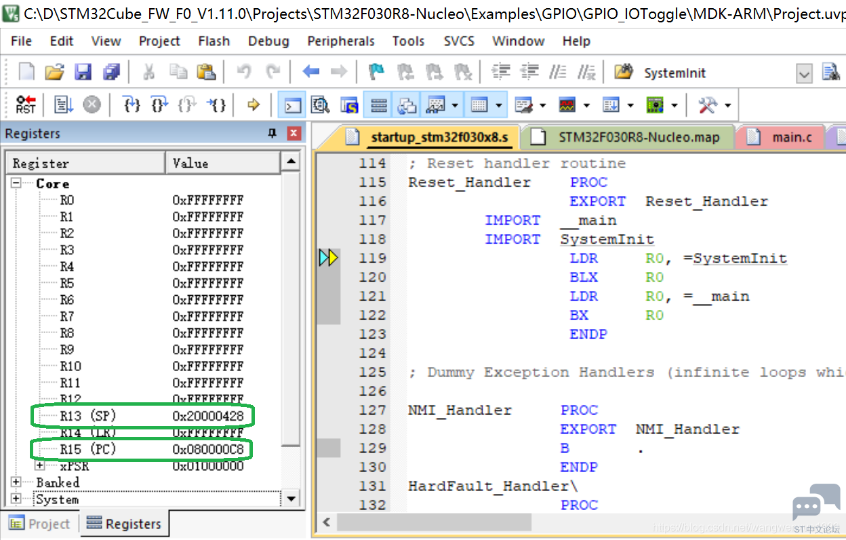Indent selected lines icon
The height and width of the screenshot is (540, 846).
tap(500, 71)
